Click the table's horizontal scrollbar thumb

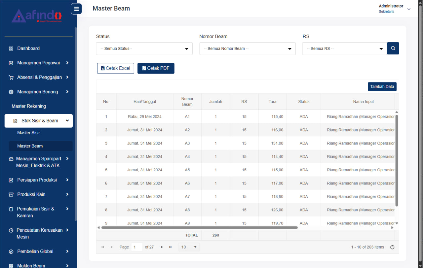(200, 227)
